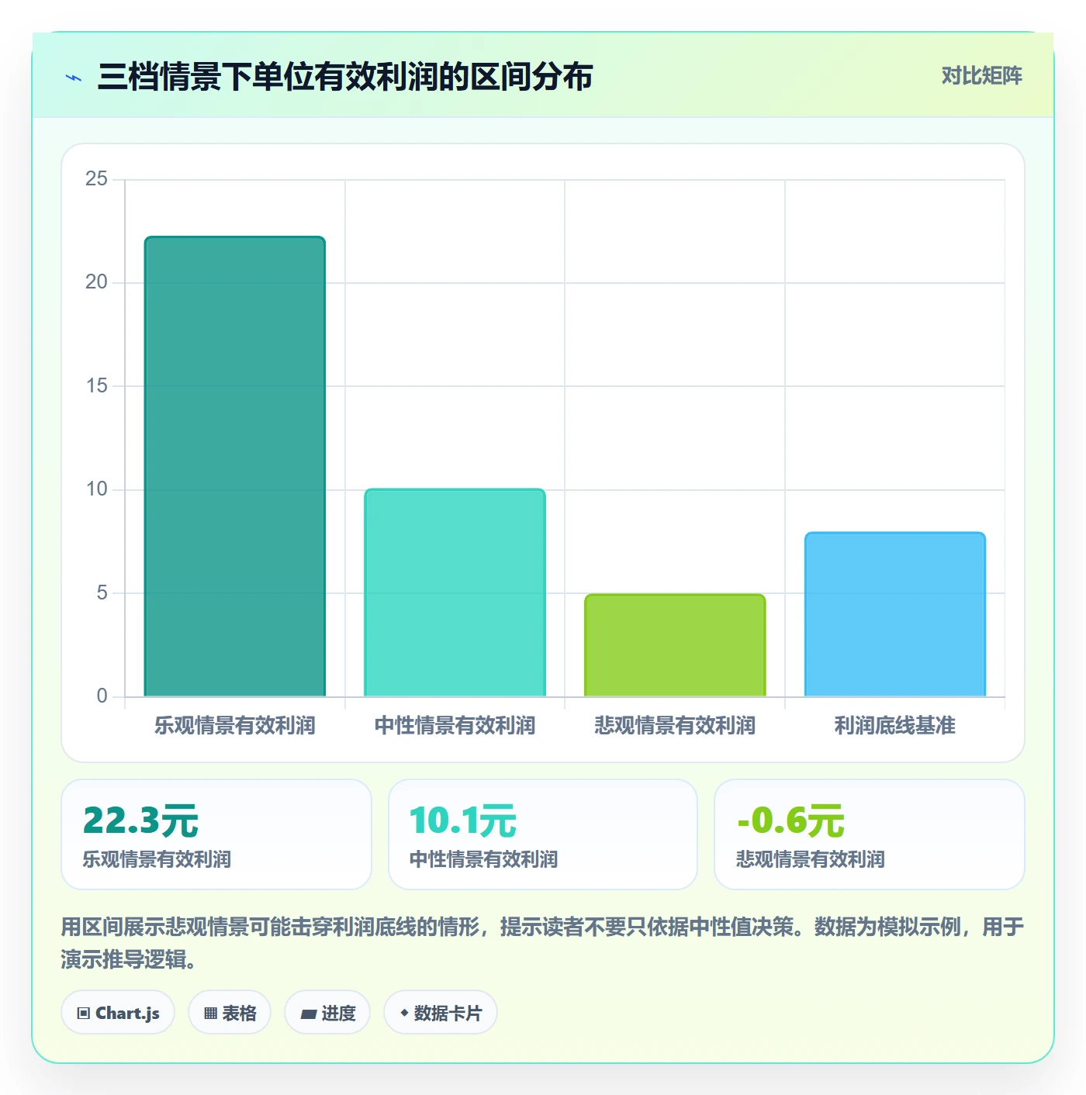Image resolution: width=1086 pixels, height=1095 pixels.
Task: Click the chart title 三档情景下单位有效利润的区间分布
Action: (345, 77)
